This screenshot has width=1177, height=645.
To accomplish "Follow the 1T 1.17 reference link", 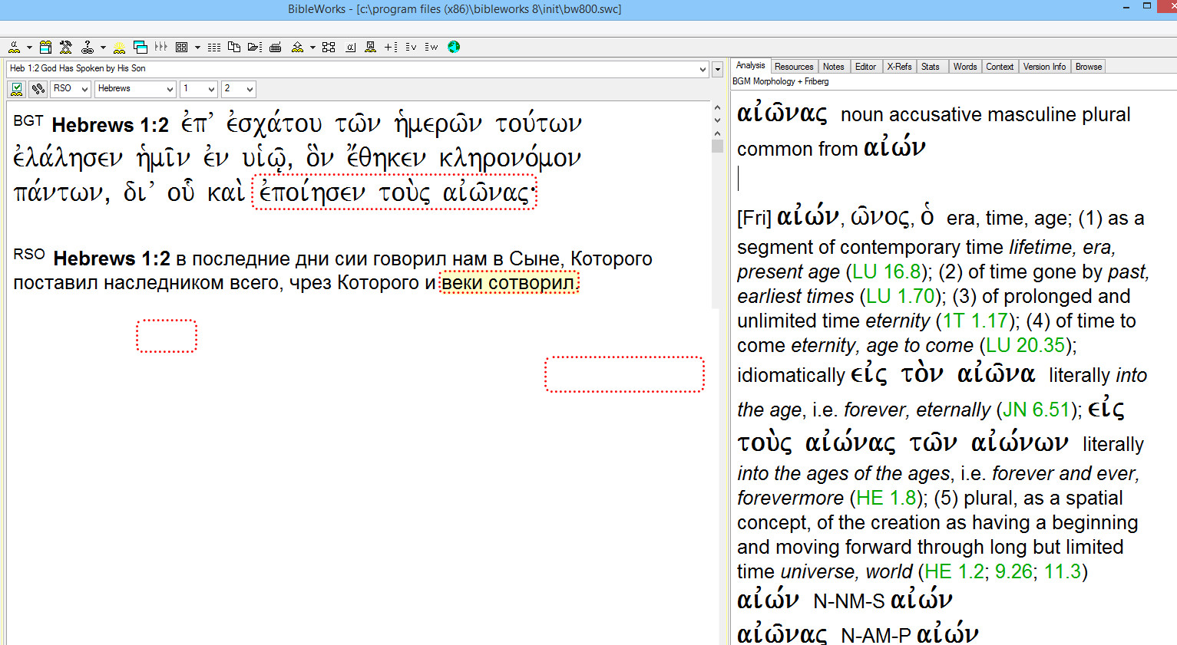I will tap(975, 321).
